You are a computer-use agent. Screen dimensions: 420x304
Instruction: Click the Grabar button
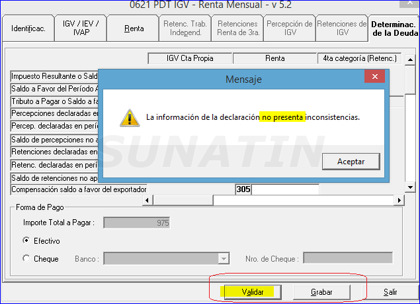click(321, 292)
